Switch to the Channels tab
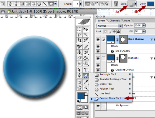 tap(115, 20)
